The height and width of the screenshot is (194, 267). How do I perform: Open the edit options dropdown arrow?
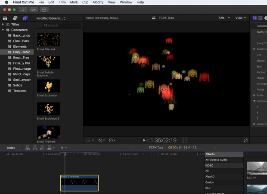pyautogui.click(x=54, y=148)
